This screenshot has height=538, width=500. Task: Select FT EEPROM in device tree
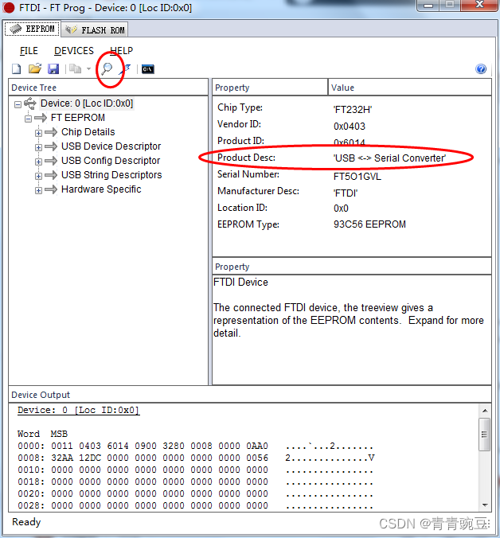78,118
